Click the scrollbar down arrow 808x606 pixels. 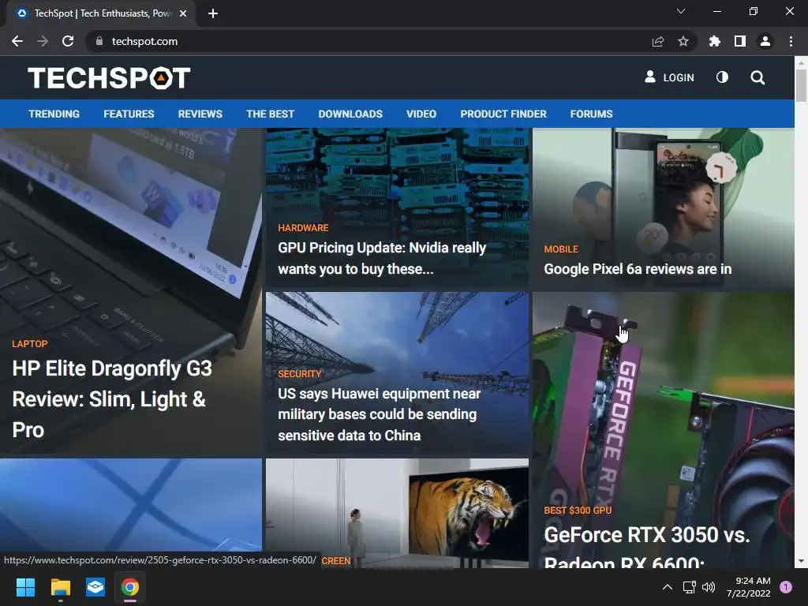[x=801, y=561]
